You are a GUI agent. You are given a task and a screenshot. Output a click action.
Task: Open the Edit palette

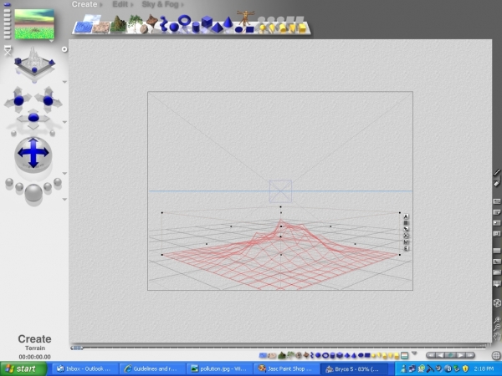point(120,4)
